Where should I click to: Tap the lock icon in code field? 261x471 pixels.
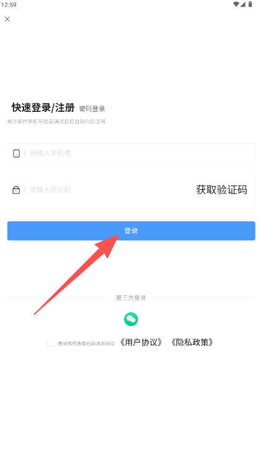pyautogui.click(x=16, y=190)
